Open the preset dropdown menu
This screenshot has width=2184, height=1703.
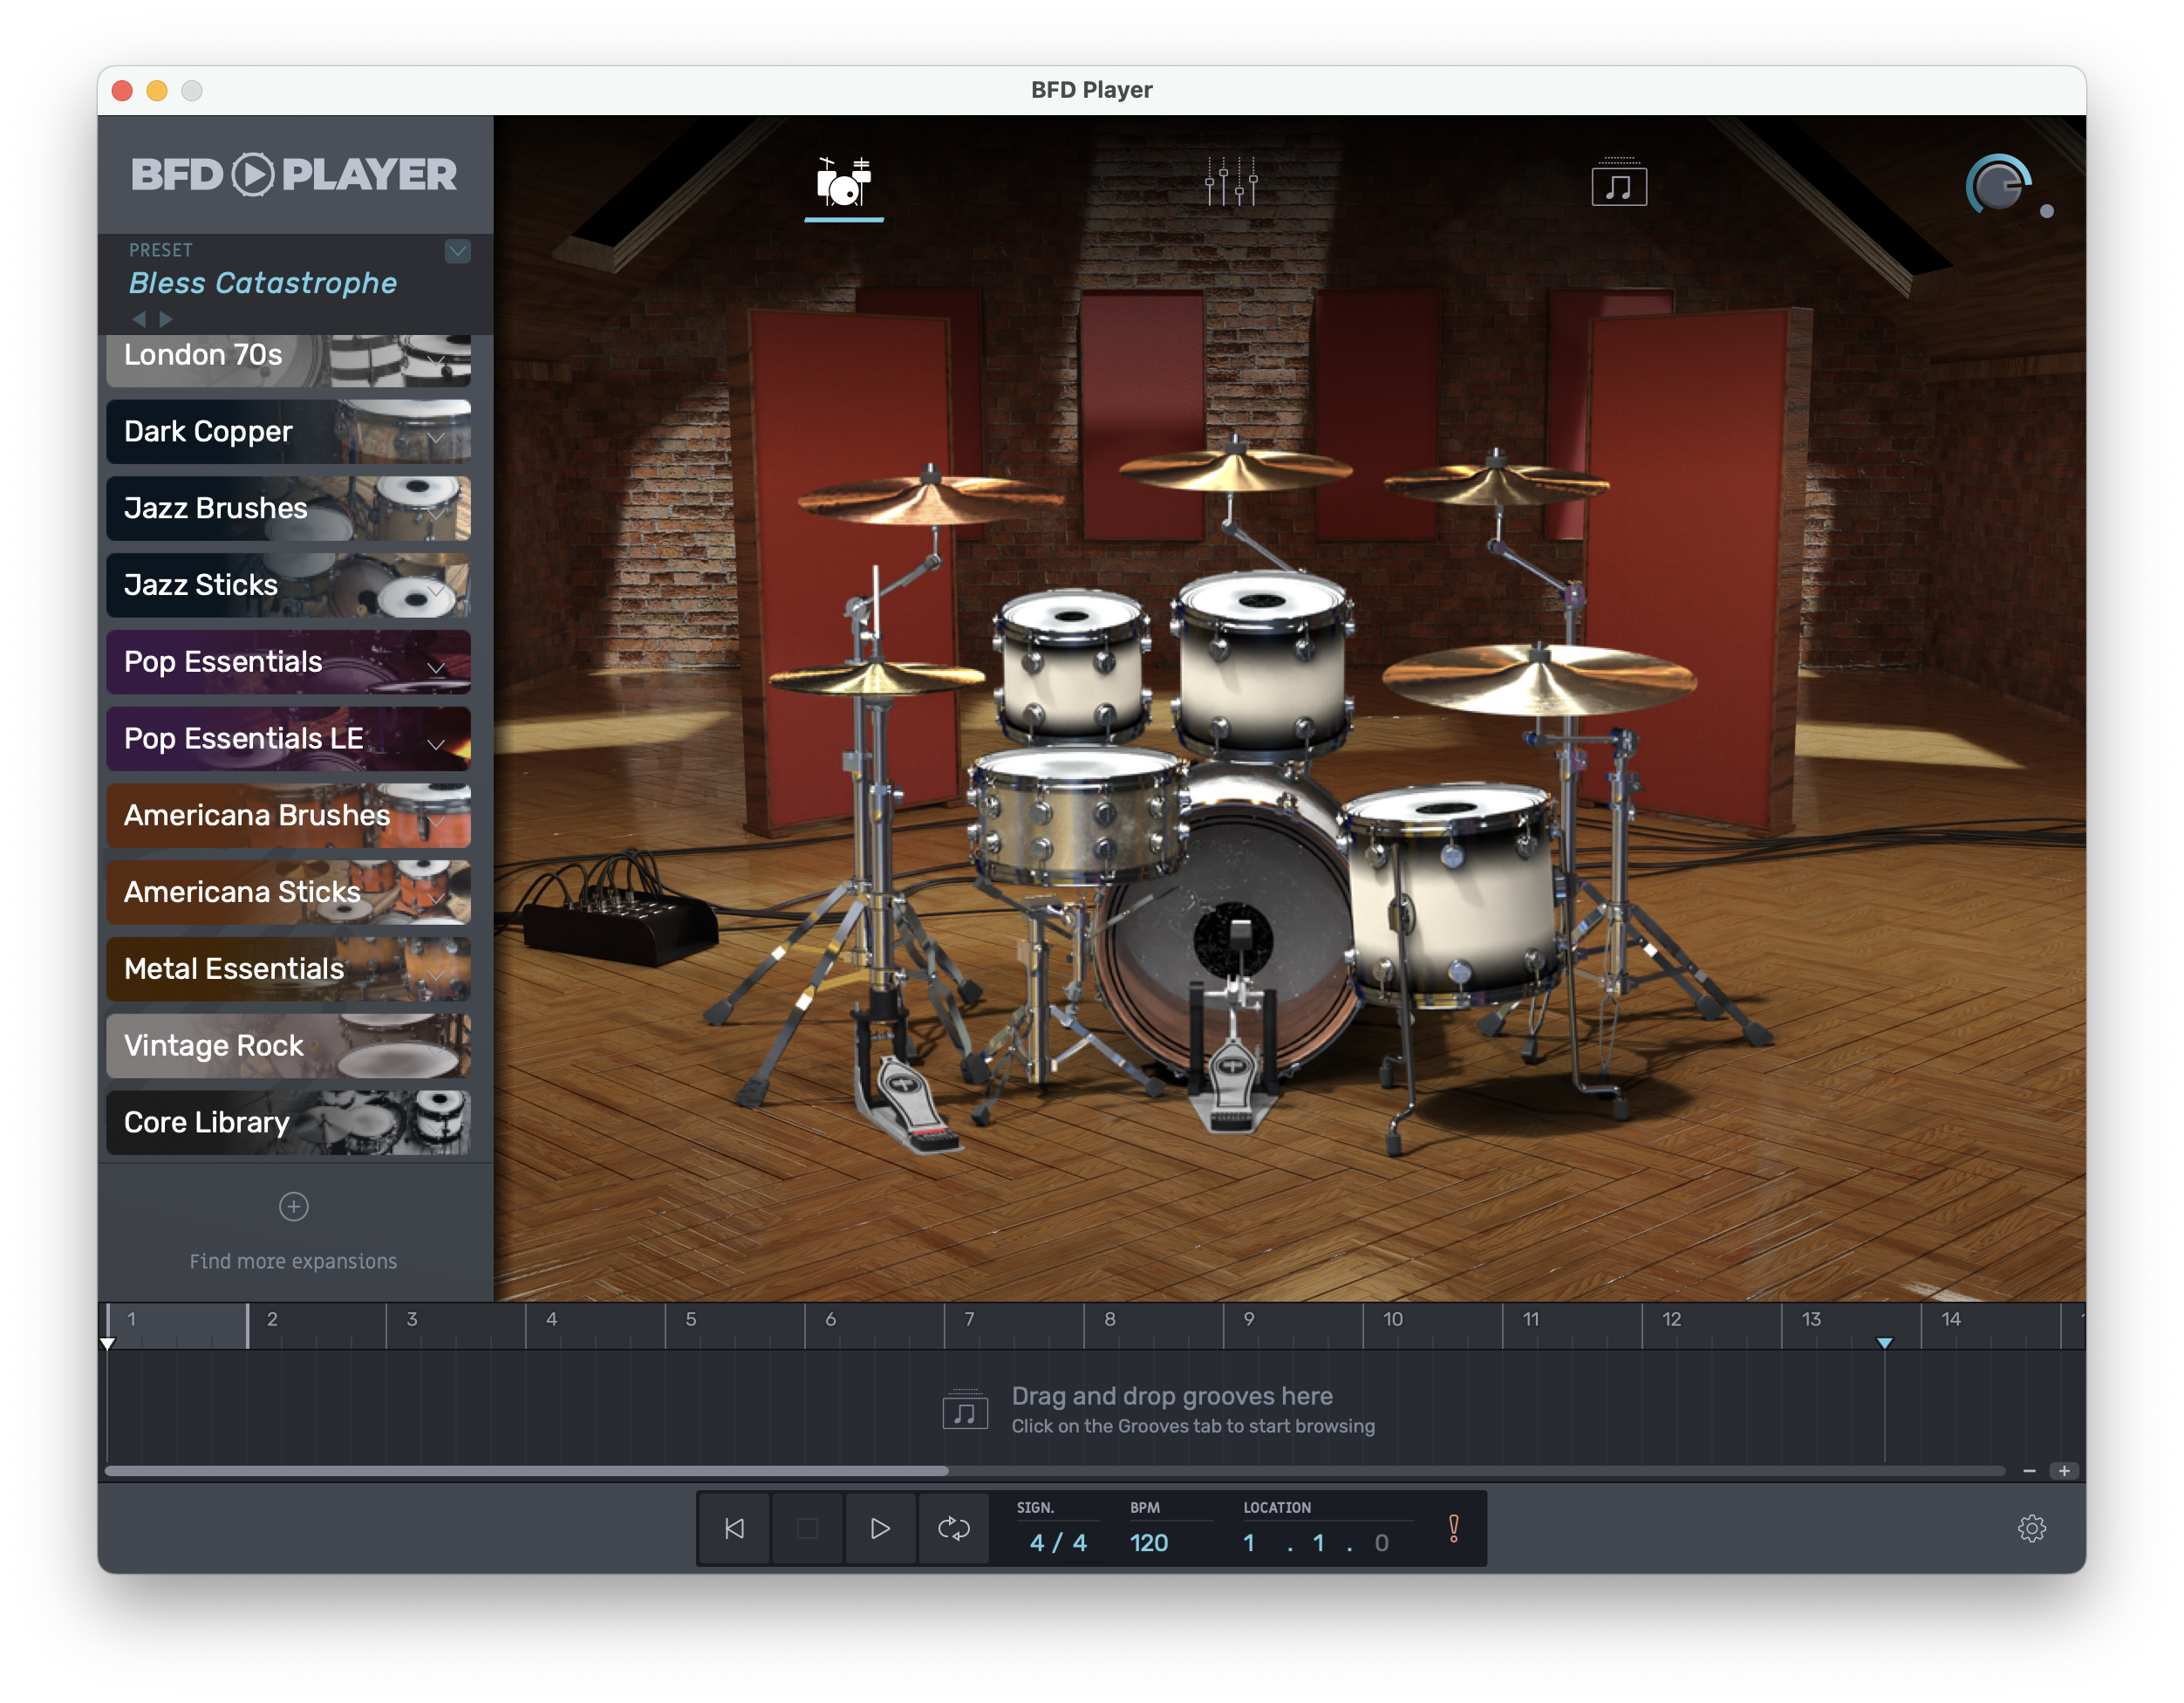[x=457, y=250]
